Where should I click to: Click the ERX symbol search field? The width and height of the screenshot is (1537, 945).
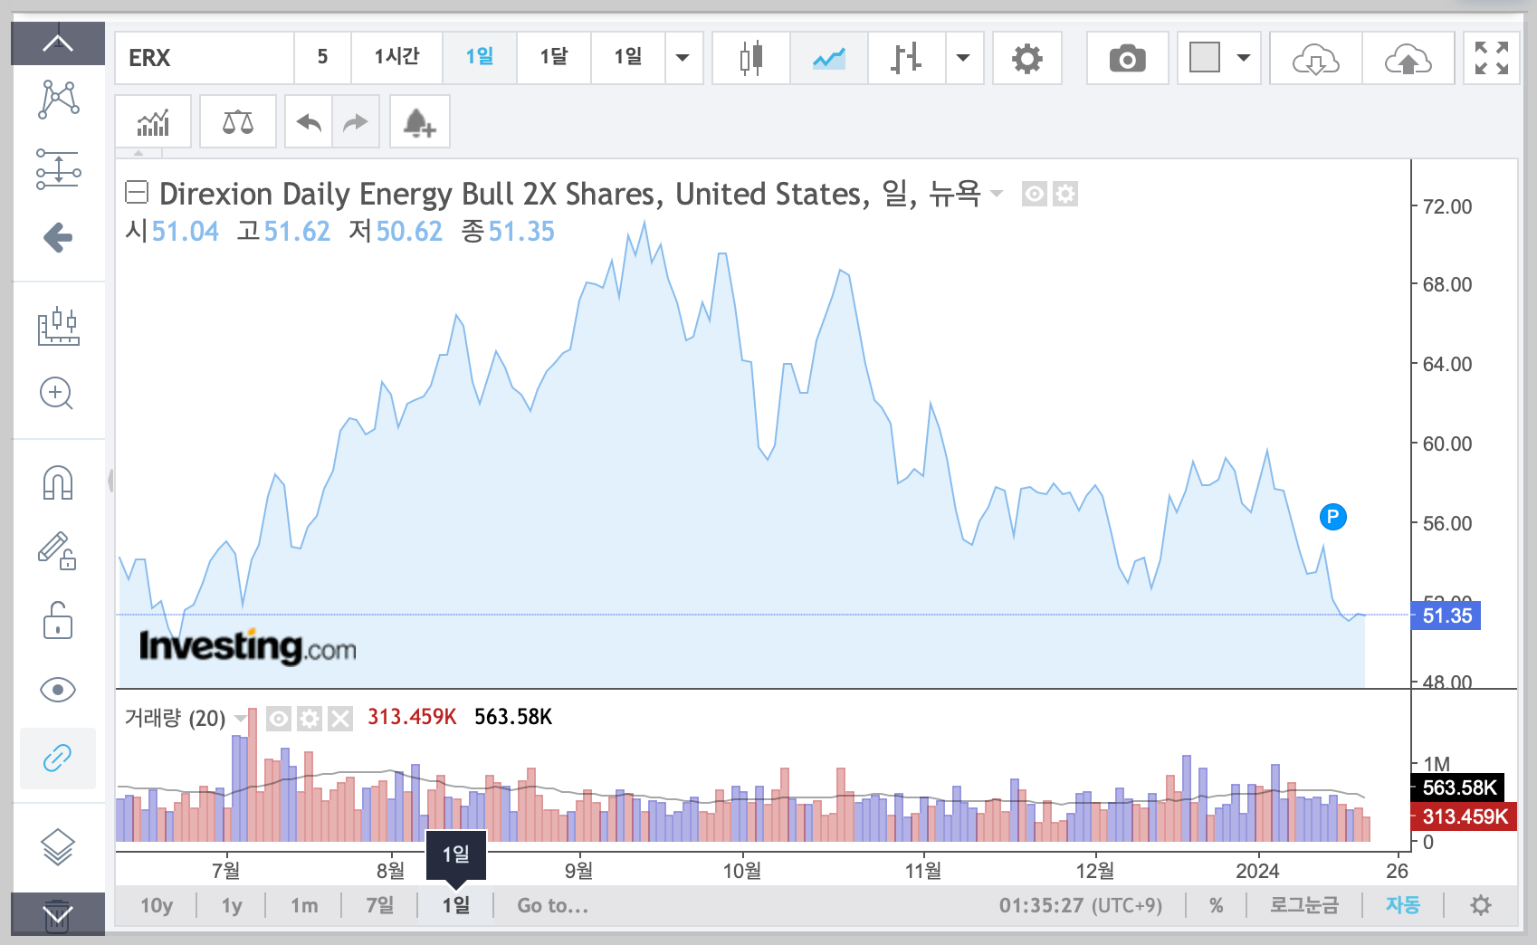click(x=205, y=58)
